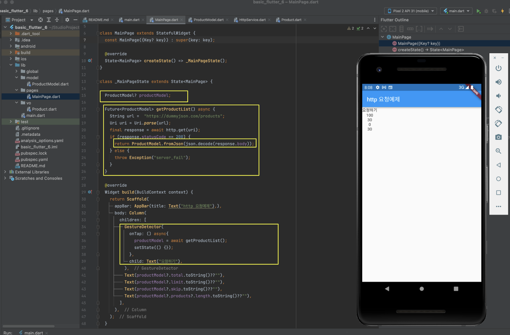The height and width of the screenshot is (335, 510).
Task: Select analysis_options.yaml file
Action: point(42,141)
